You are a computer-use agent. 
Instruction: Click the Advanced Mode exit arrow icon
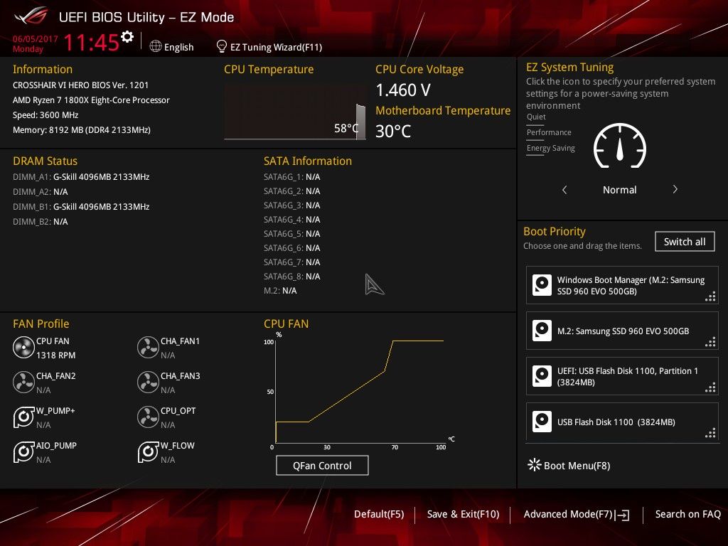[622, 515]
